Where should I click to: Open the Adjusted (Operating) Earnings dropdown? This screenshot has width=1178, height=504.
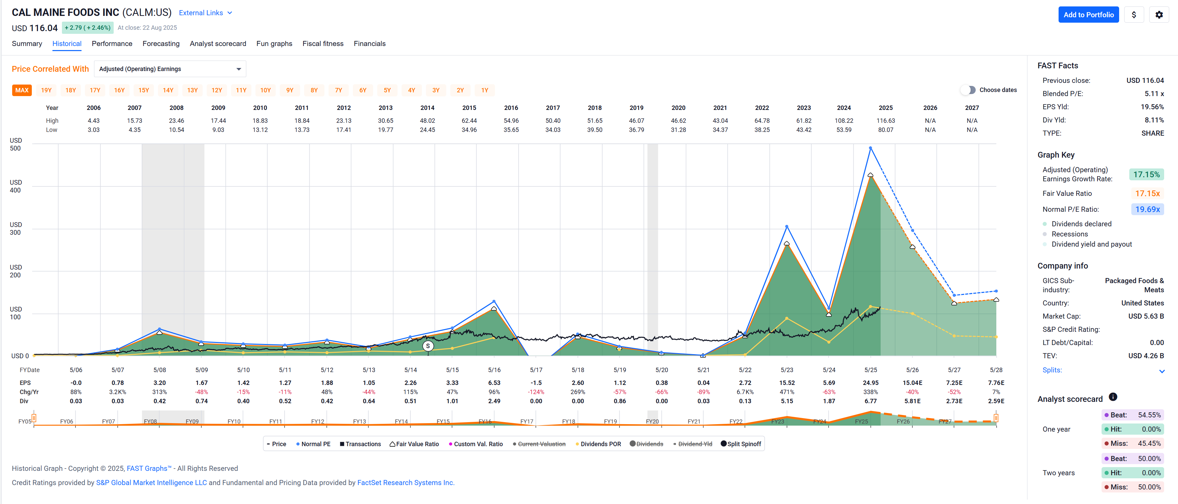tap(169, 69)
